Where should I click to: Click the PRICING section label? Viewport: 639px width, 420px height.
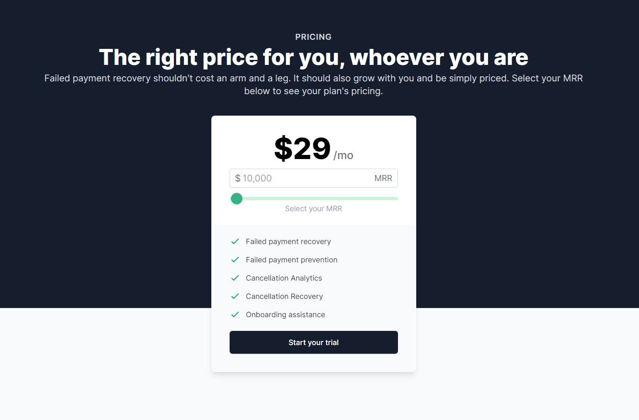pyautogui.click(x=313, y=37)
